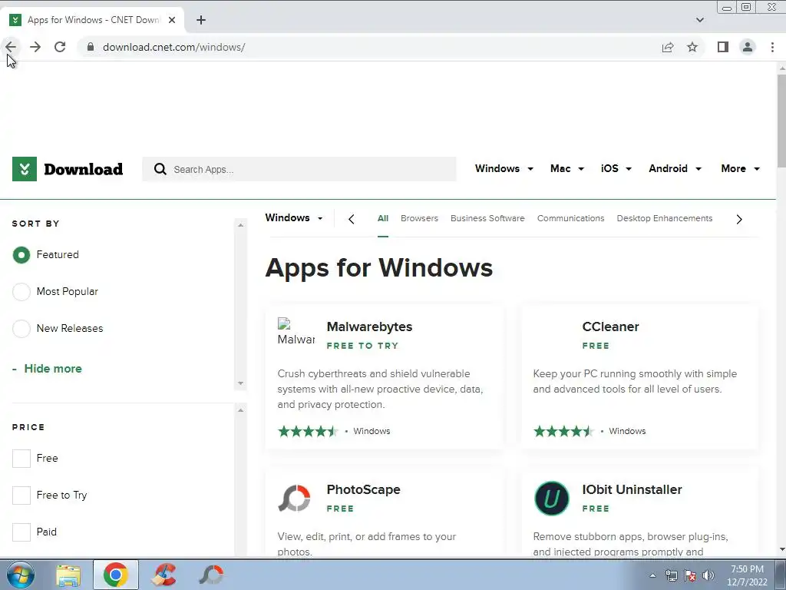This screenshot has width=786, height=590.
Task: Open the Malwarebytes app title link
Action: click(369, 326)
